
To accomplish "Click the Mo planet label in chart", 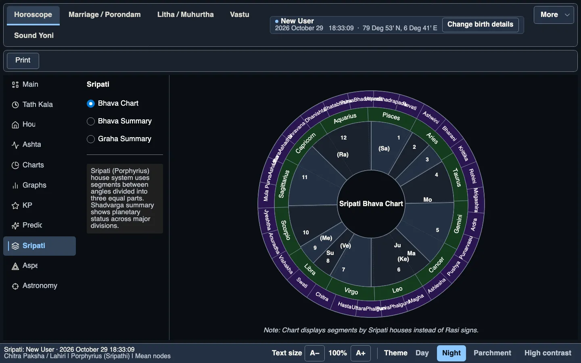I will 428,200.
